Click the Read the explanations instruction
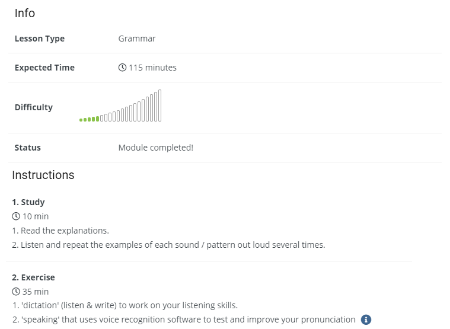Viewport: 450px width, 329px height. pos(60,231)
